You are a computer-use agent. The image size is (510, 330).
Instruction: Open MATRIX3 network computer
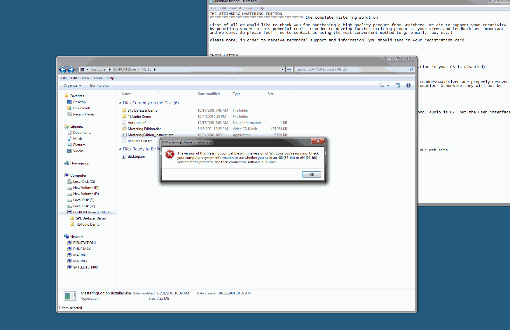77,255
